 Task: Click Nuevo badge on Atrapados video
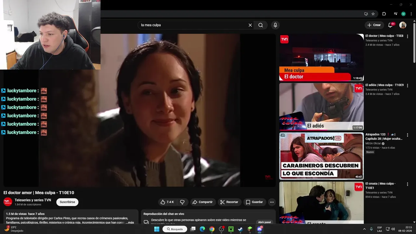(x=370, y=152)
